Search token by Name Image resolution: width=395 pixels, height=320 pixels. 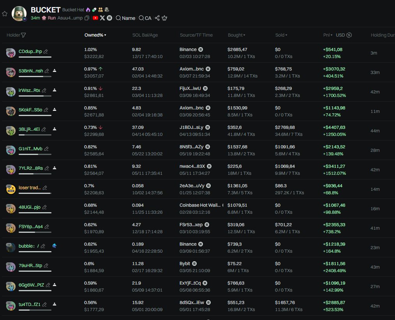point(125,18)
